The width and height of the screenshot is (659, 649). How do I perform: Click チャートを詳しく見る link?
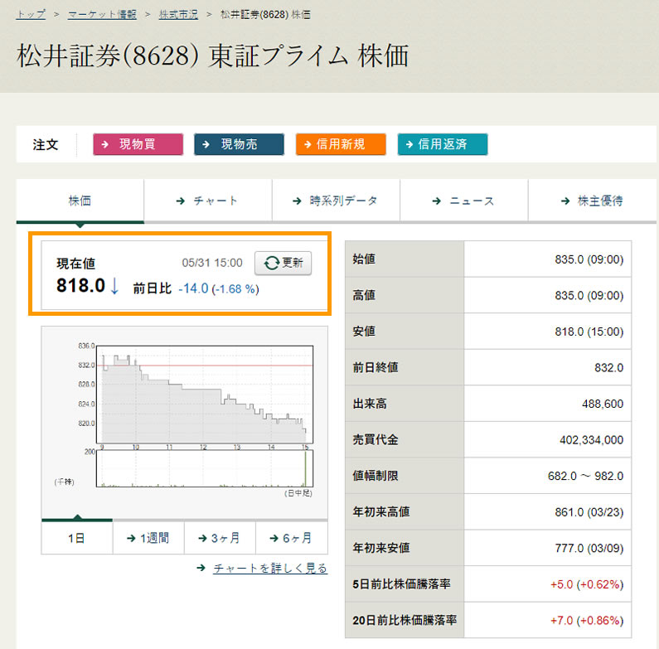click(269, 569)
